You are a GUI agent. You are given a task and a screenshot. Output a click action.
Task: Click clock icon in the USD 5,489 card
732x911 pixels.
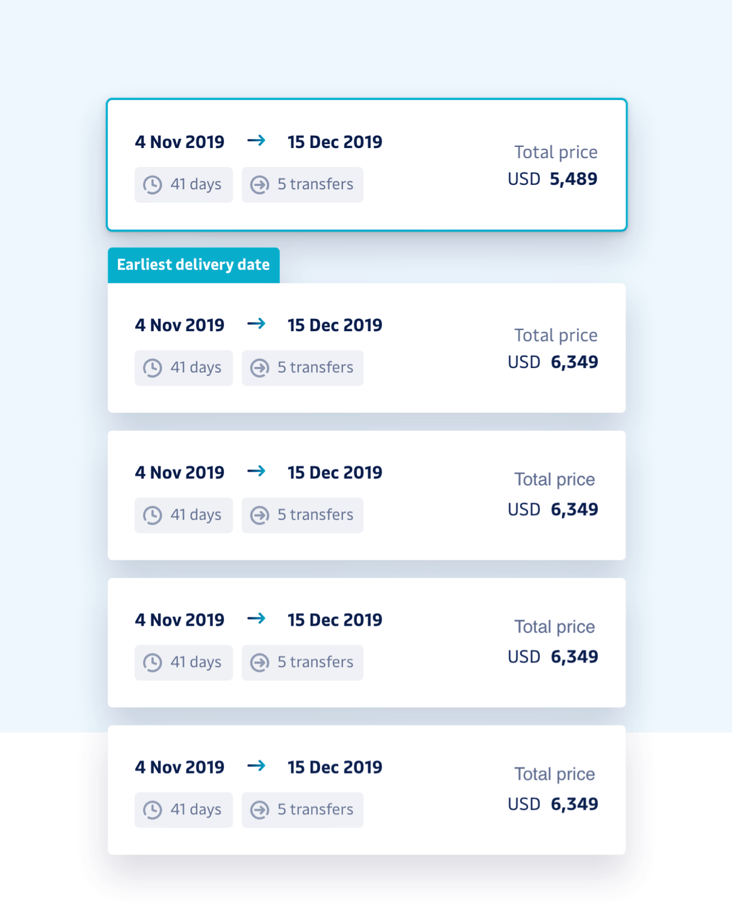coord(152,185)
